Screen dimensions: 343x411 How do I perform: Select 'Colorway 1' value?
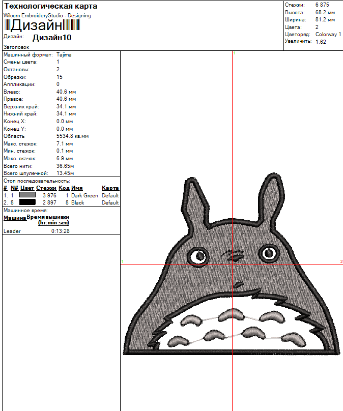(328, 35)
